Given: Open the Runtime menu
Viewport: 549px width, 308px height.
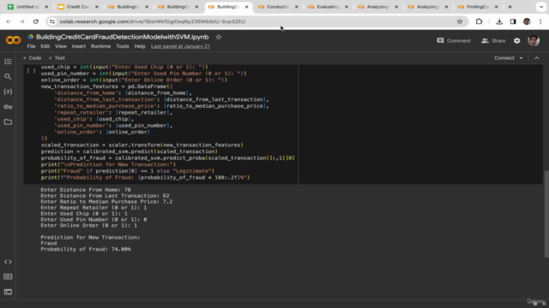Looking at the screenshot, I should 100,46.
